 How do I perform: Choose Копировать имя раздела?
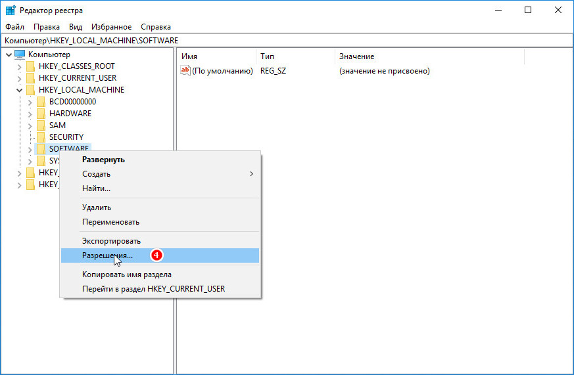point(160,275)
